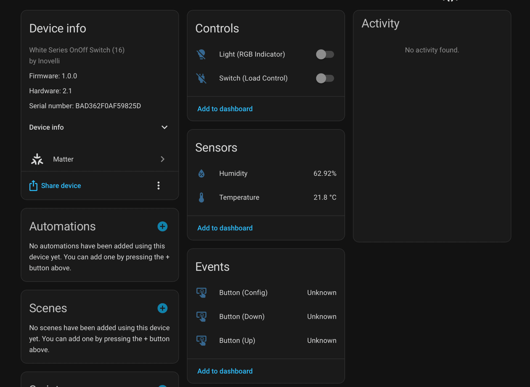Click the Button (Up) event icon
The height and width of the screenshot is (387, 530).
pos(201,340)
